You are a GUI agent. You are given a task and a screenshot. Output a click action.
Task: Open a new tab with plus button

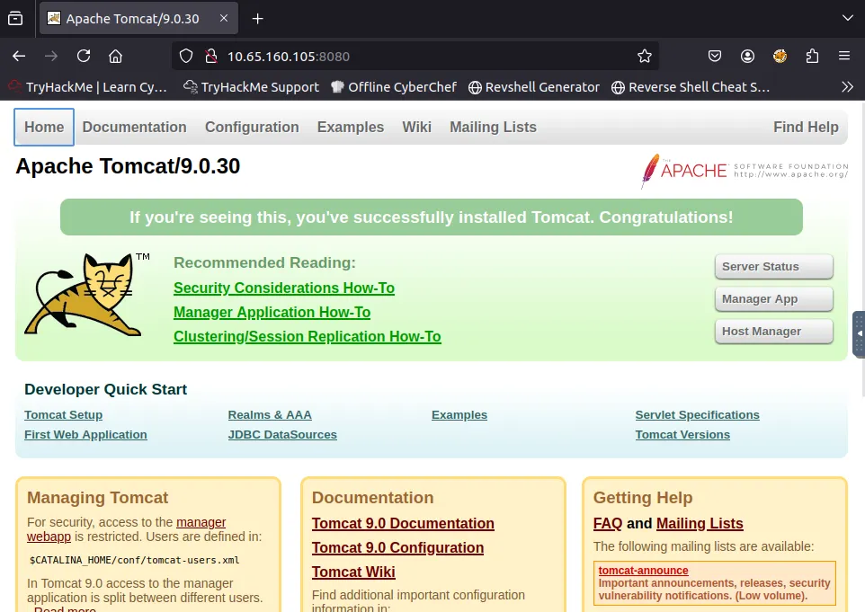(x=258, y=18)
